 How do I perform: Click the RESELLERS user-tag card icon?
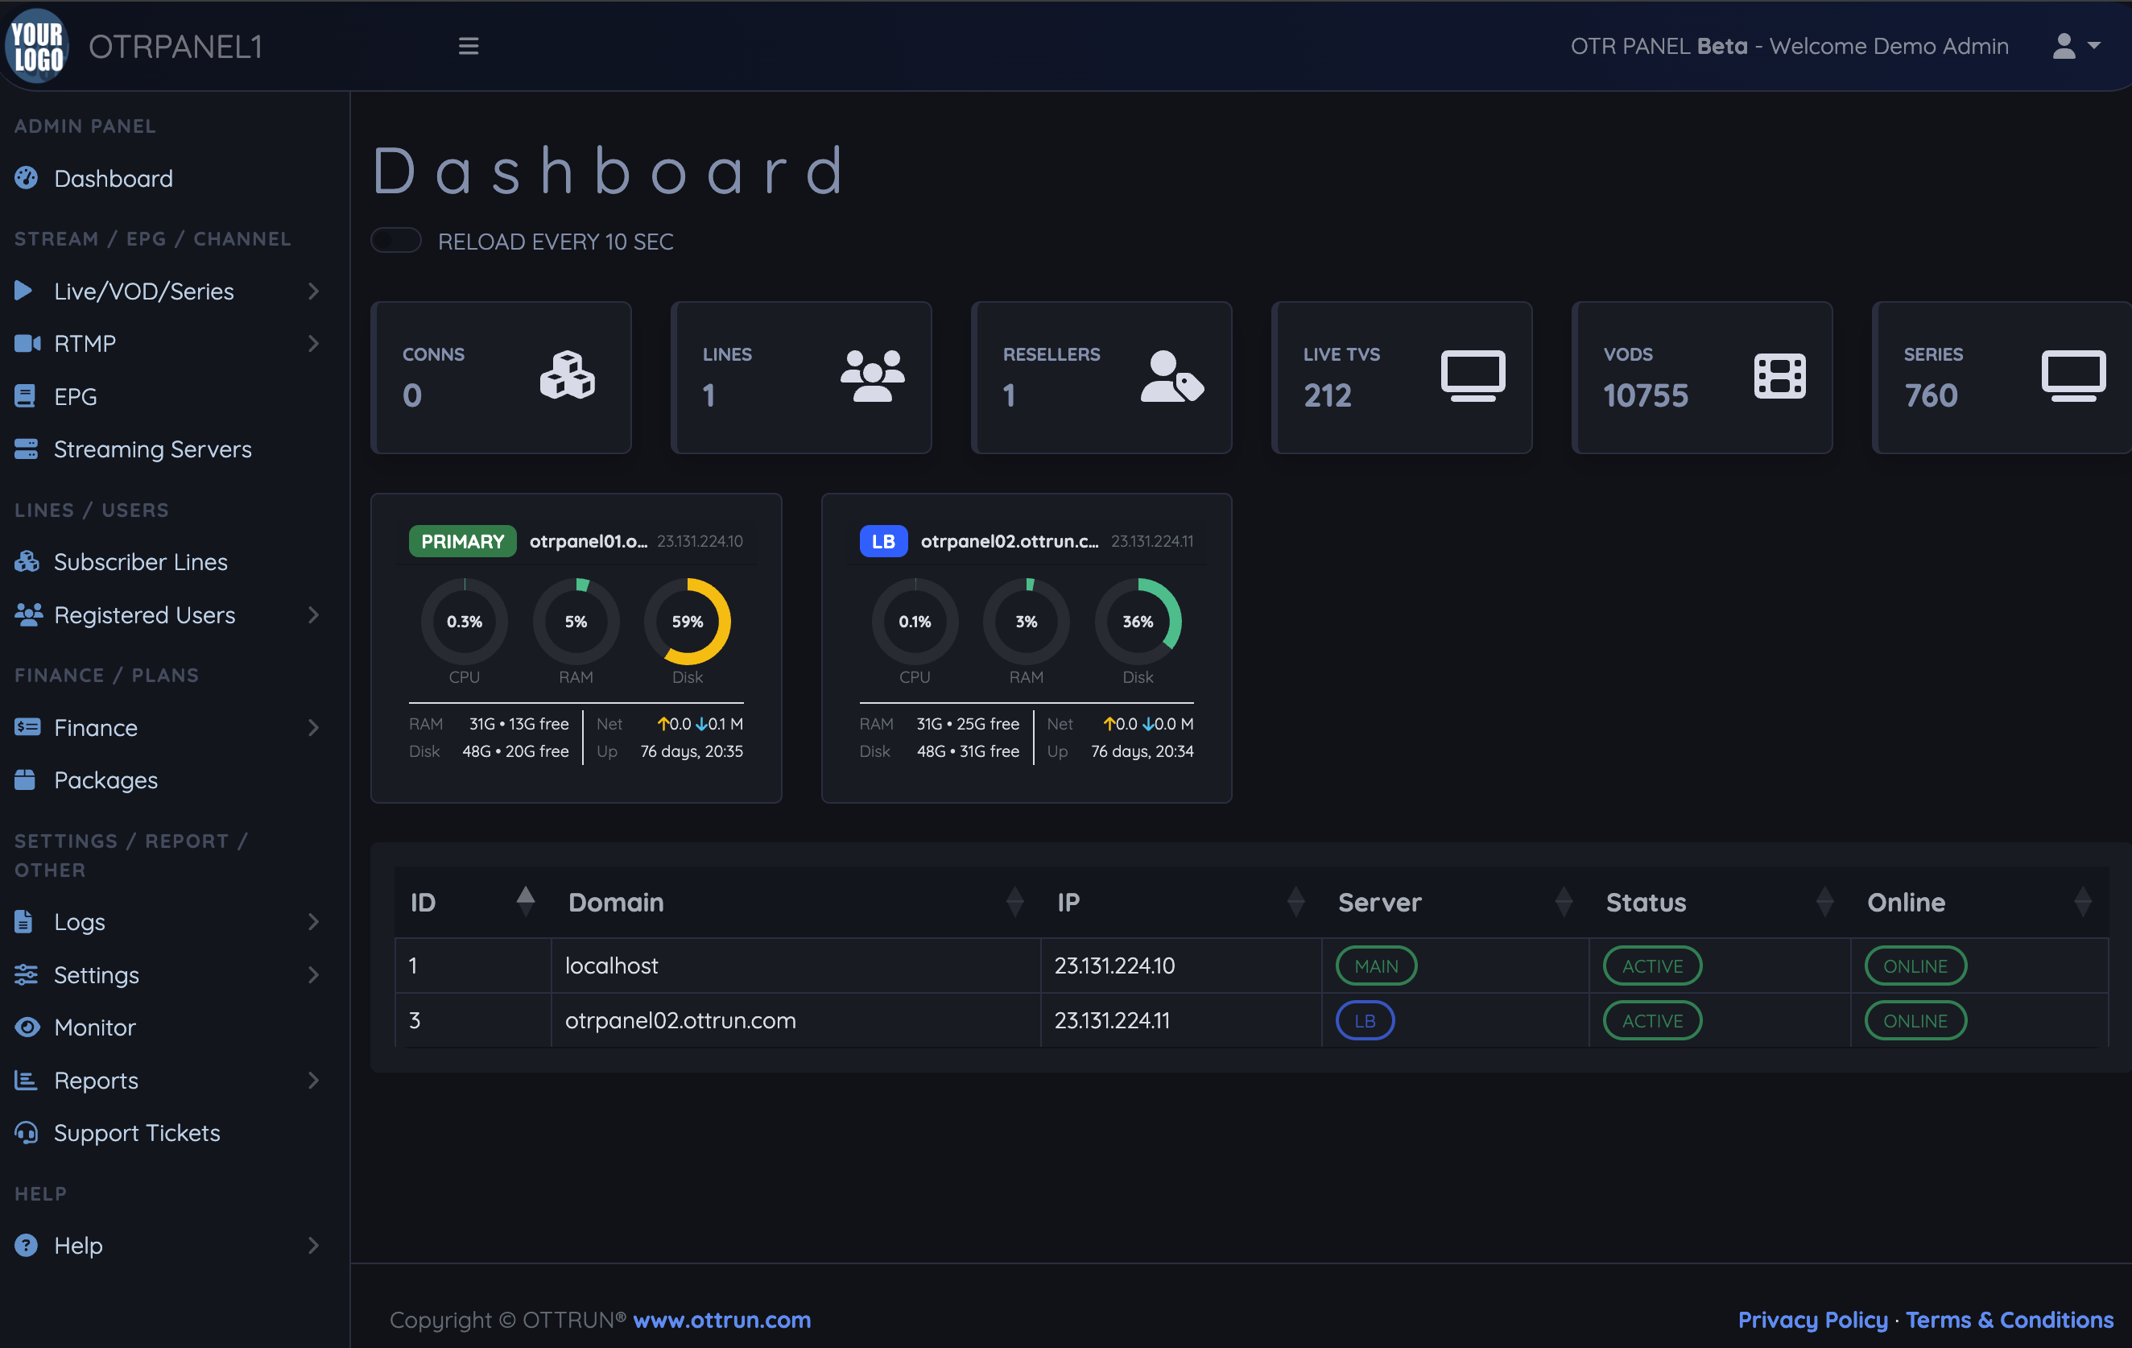tap(1172, 375)
